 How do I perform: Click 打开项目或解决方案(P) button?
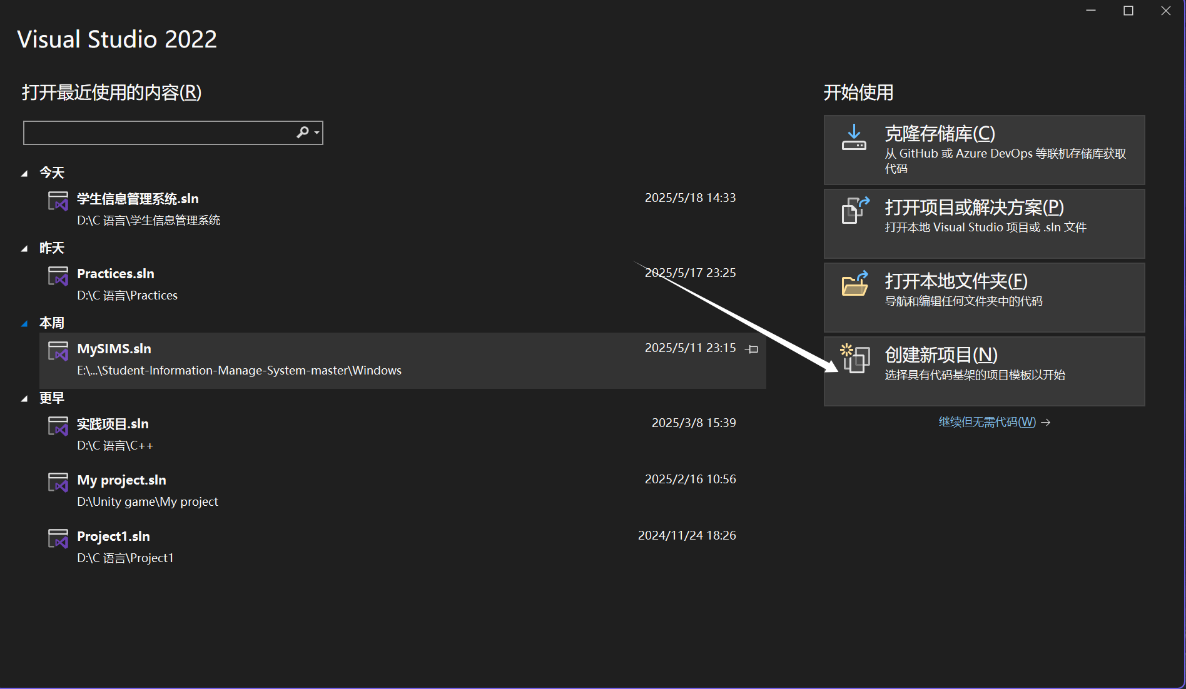pos(985,224)
